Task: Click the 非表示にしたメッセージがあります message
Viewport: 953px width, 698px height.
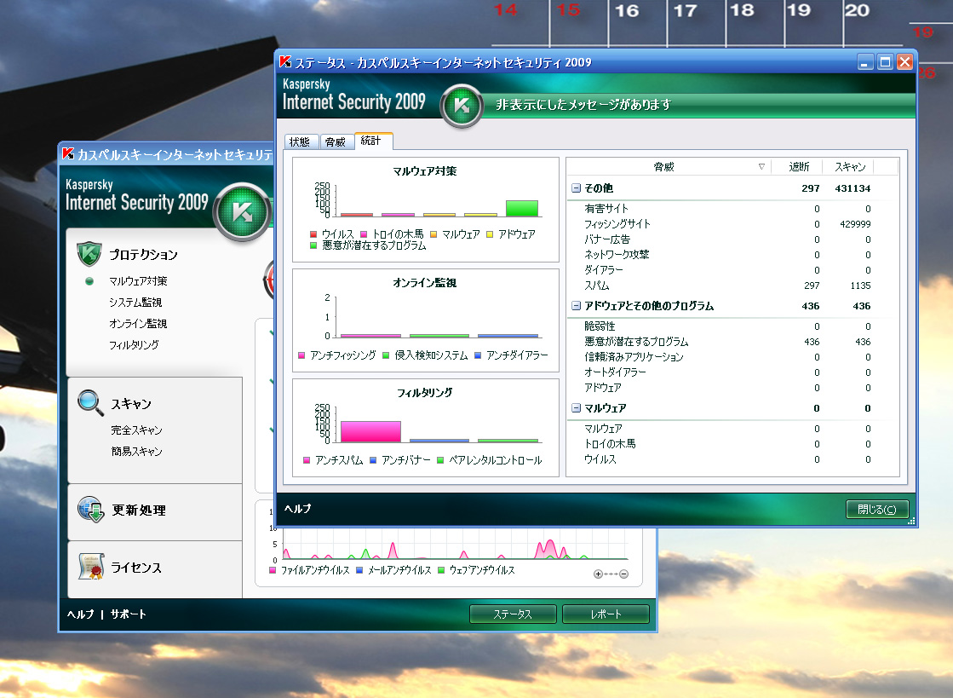Action: [583, 105]
